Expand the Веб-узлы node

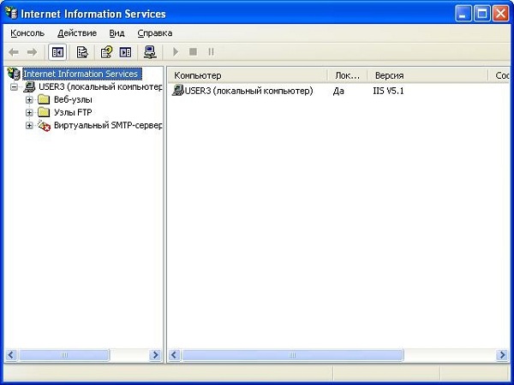(x=29, y=99)
